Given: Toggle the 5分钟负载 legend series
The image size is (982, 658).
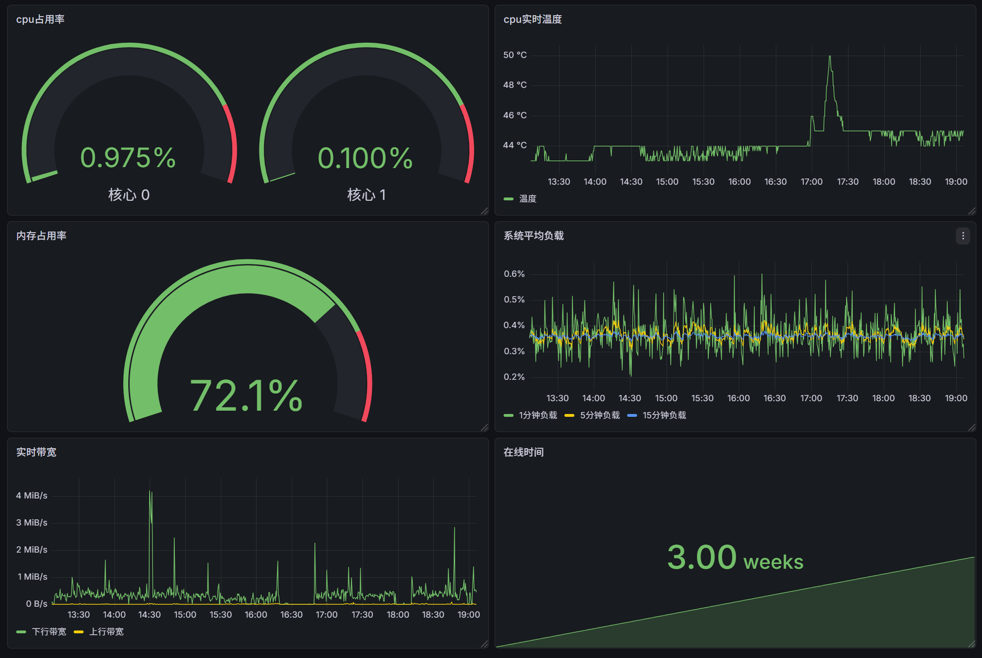Looking at the screenshot, I should tap(600, 415).
